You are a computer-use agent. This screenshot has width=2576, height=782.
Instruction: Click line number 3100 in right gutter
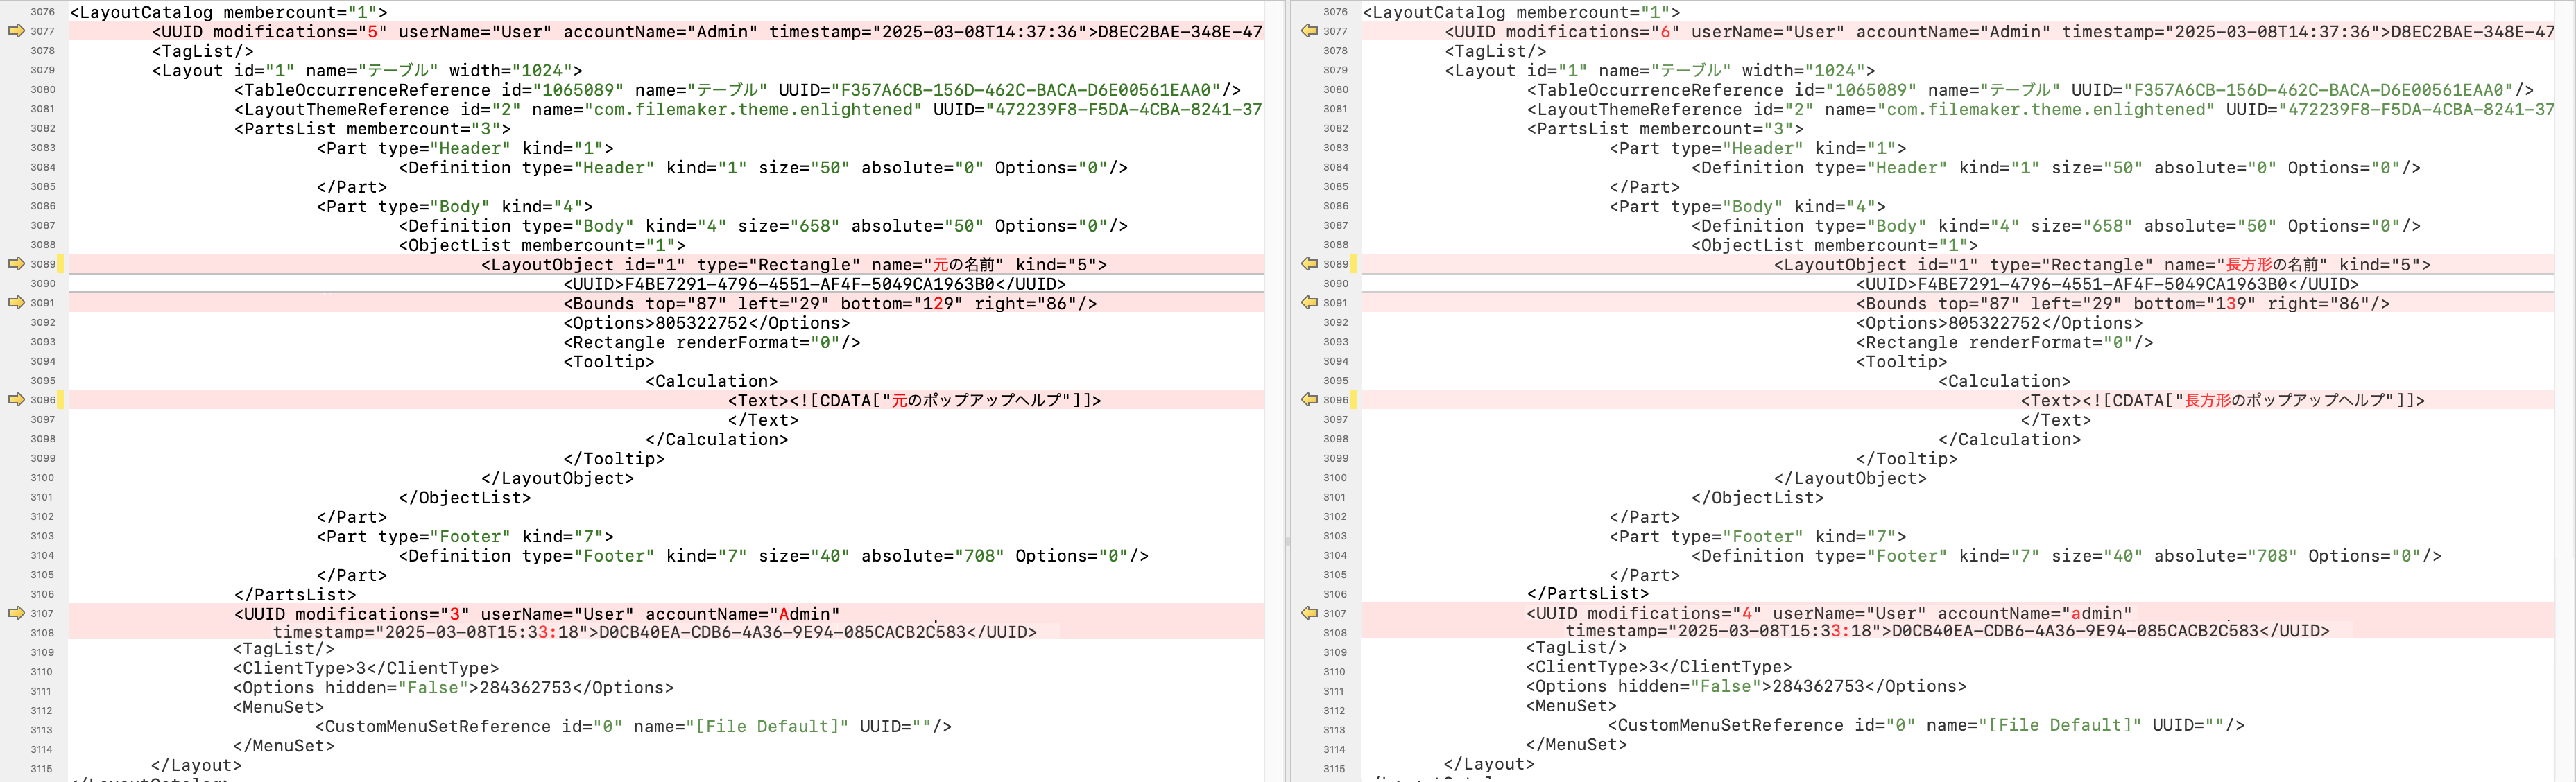1335,478
